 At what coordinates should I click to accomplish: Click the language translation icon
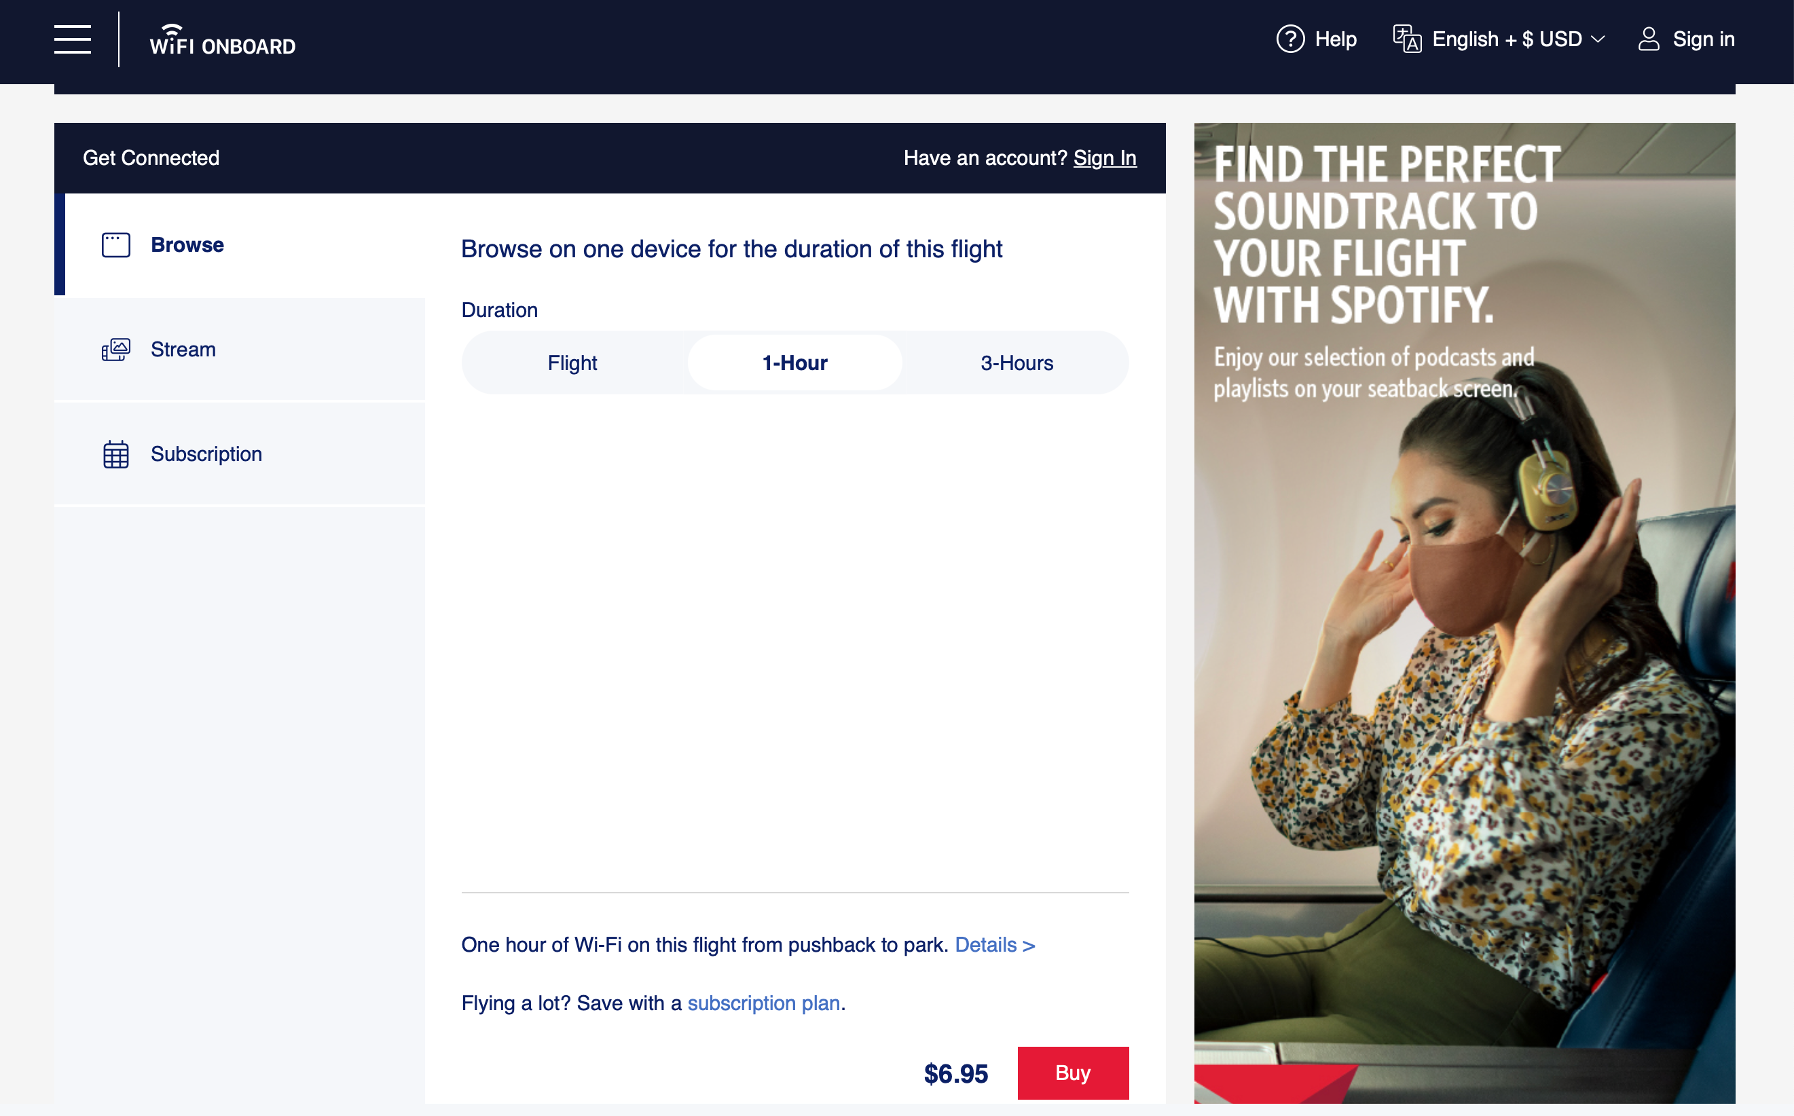coord(1406,39)
